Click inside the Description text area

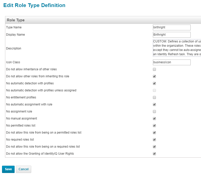177,48
